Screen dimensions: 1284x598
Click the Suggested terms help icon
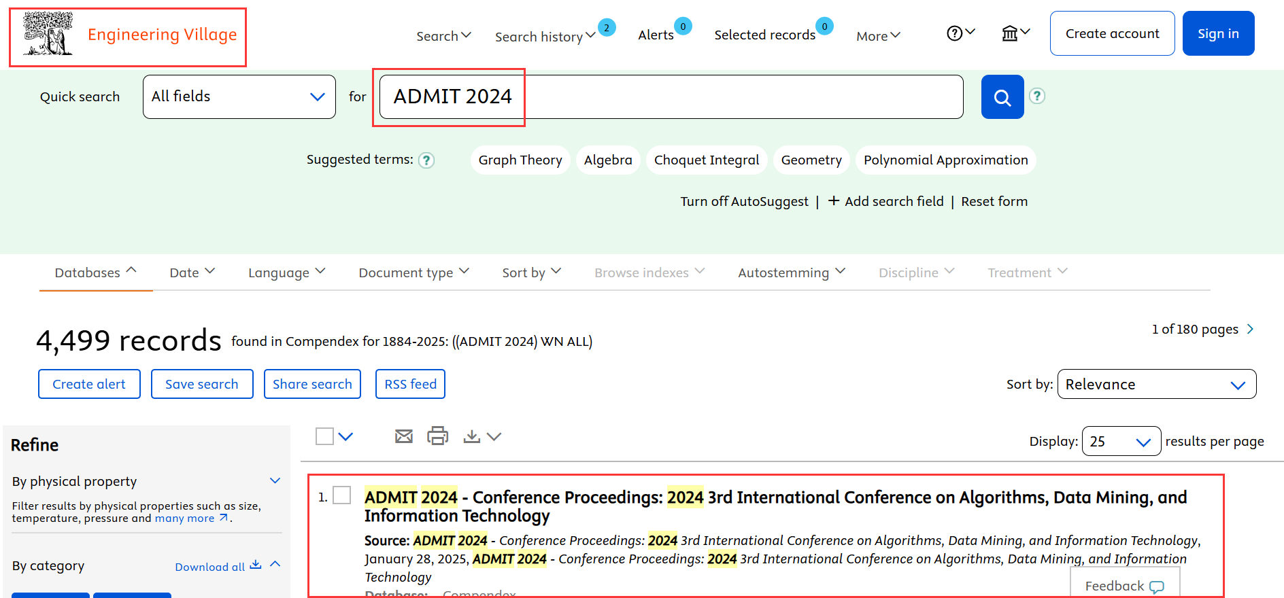tap(426, 160)
